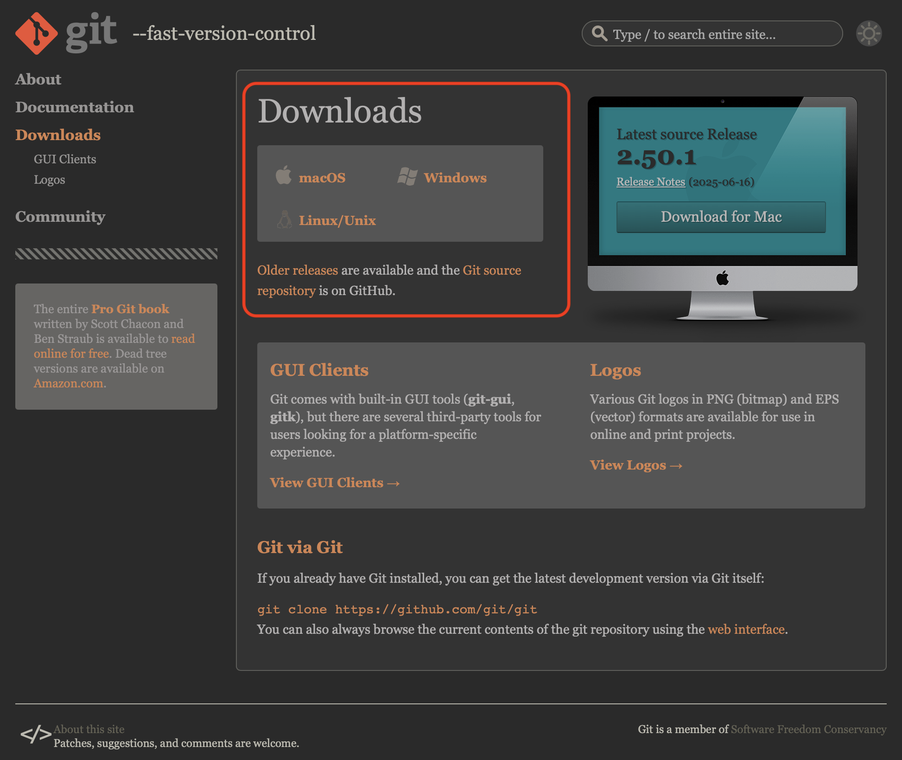Screen dimensions: 902x760
Task: Click the Latest source Release label
Action: (x=686, y=134)
